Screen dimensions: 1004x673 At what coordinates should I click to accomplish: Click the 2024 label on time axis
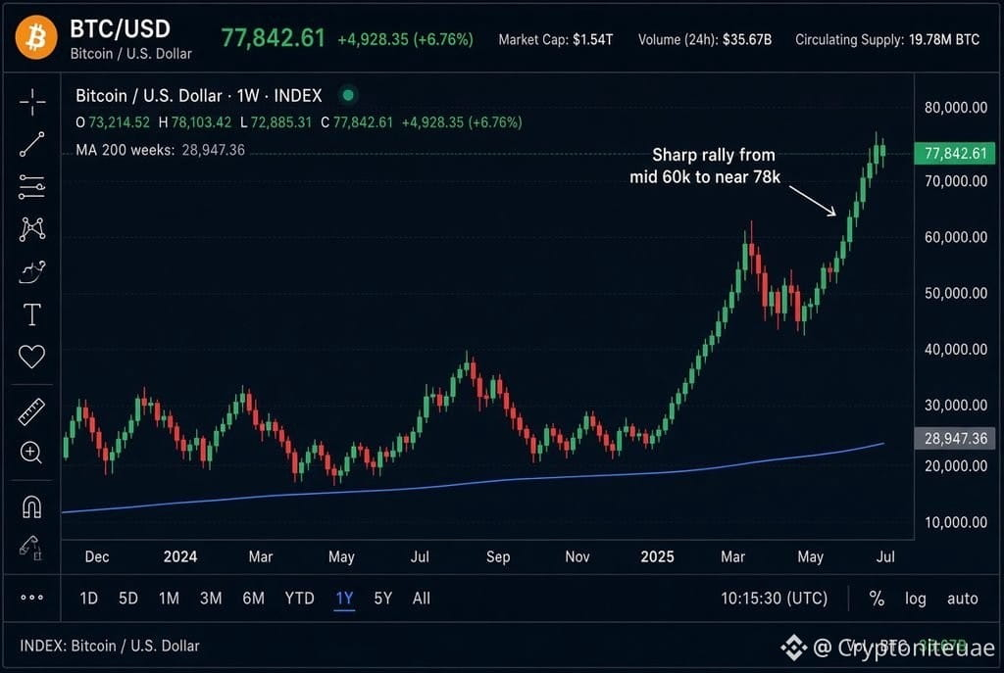[180, 556]
